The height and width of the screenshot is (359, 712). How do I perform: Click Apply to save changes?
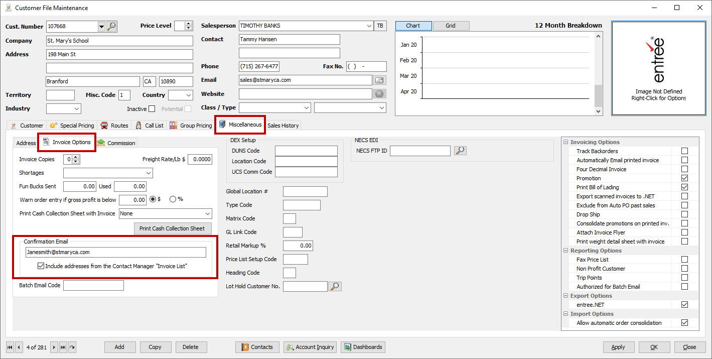point(618,347)
